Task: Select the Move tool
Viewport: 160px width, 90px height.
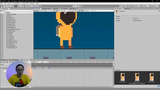Action: click(x=6, y=6)
